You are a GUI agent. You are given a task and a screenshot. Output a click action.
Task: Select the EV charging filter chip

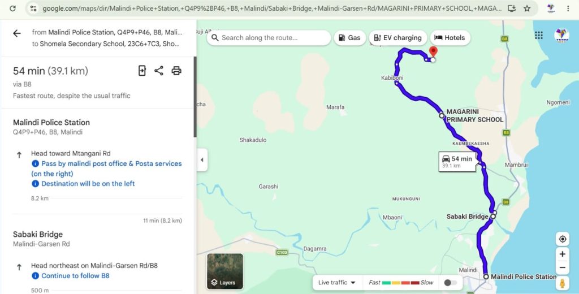click(397, 38)
